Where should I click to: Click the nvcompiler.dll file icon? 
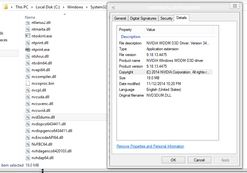[x=28, y=77]
